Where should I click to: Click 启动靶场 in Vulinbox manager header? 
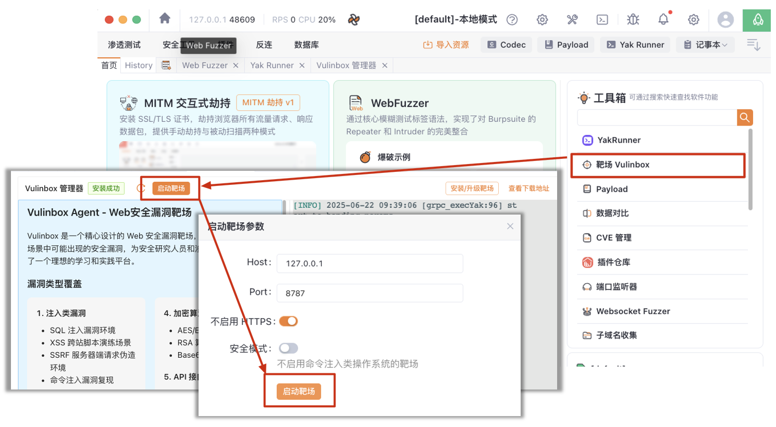pos(171,189)
